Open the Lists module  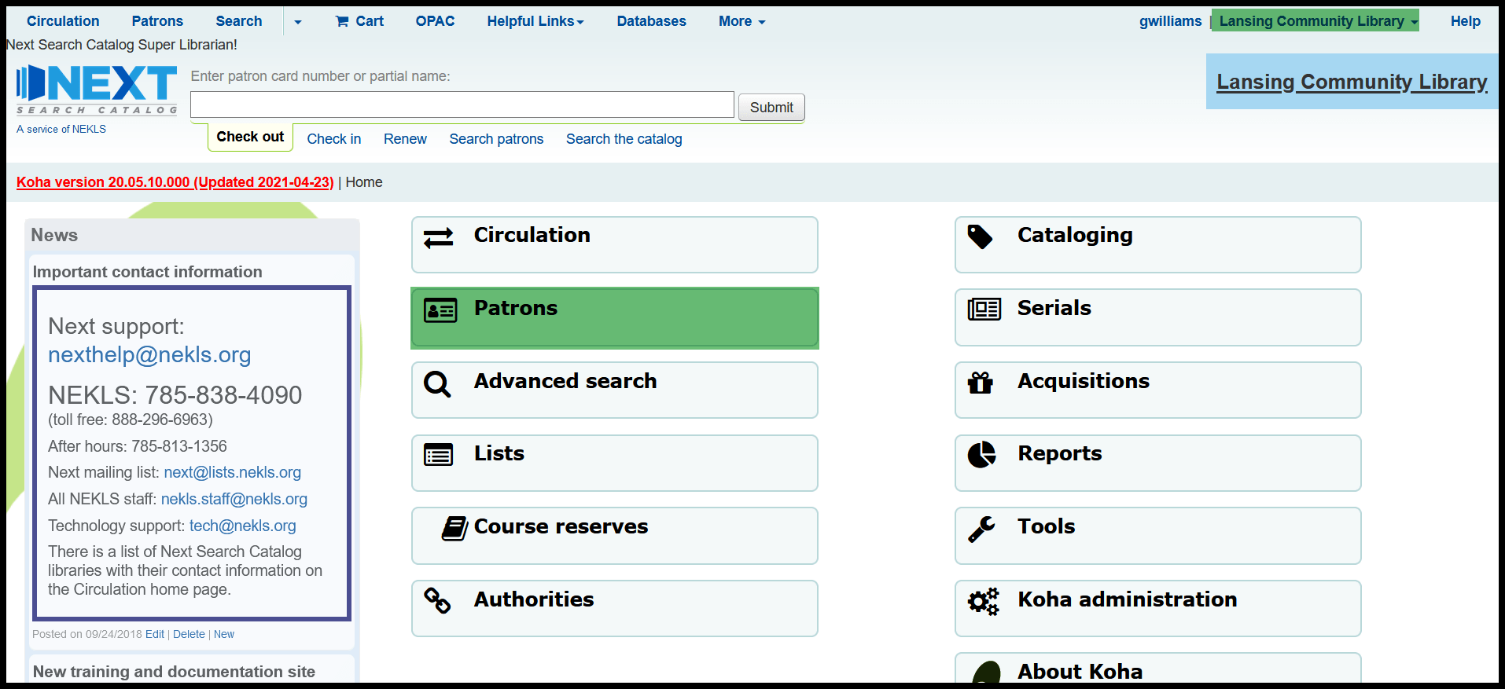pyautogui.click(x=615, y=464)
